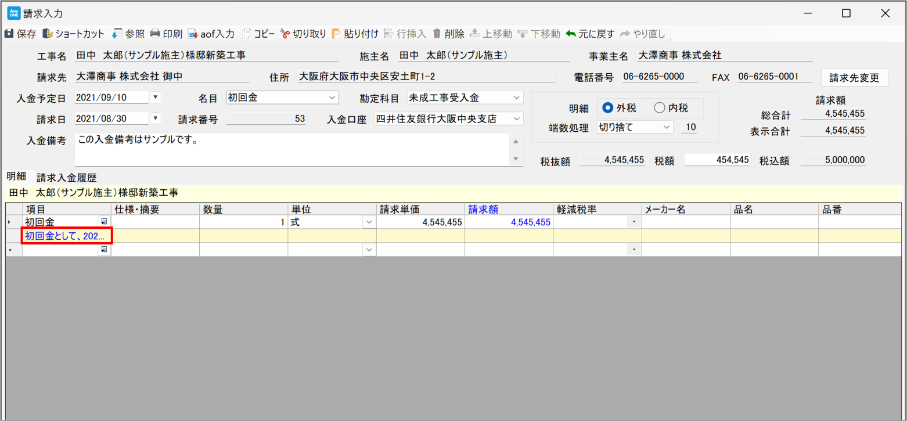The image size is (907, 421).
Task: Open the 勘定科目 dropdown
Action: point(517,98)
